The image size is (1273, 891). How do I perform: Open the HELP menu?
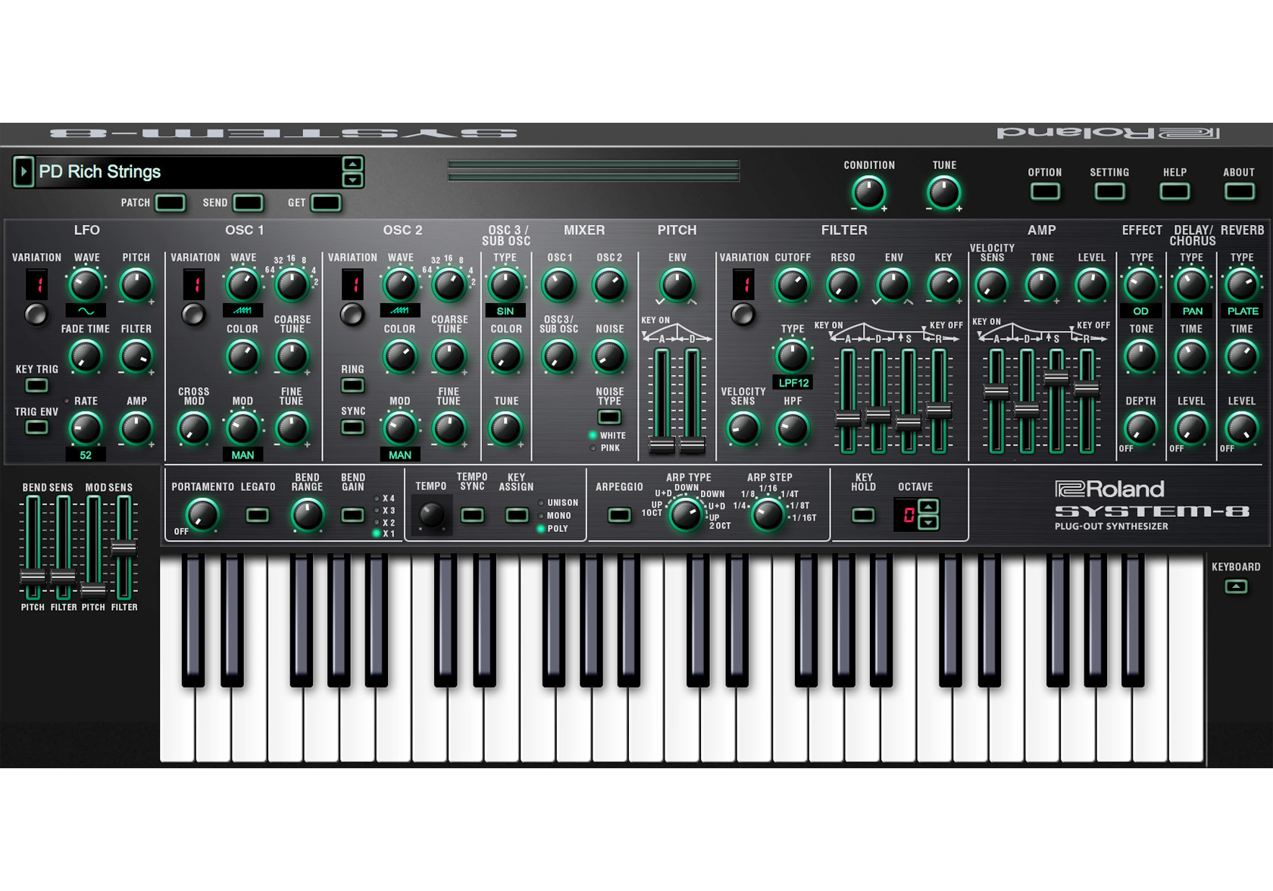[x=1174, y=192]
